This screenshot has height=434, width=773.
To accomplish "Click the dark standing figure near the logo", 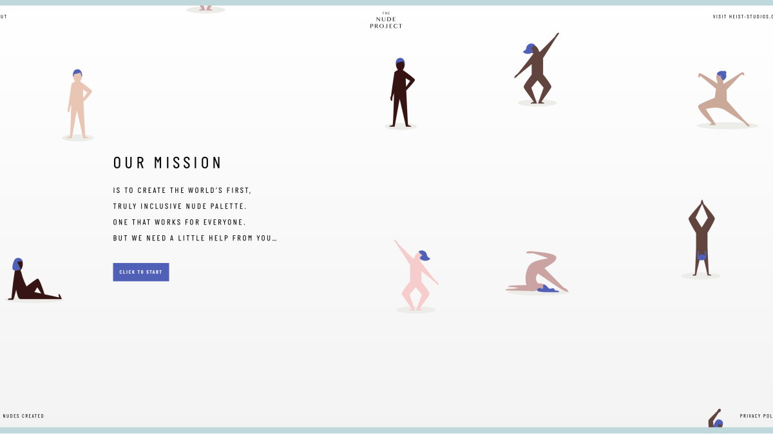I will pos(401,93).
